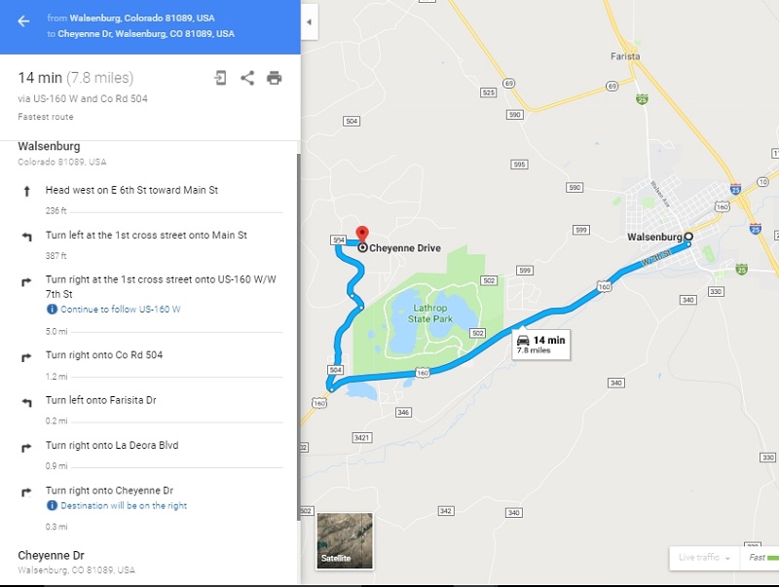The width and height of the screenshot is (779, 587).
Task: Click info icon beside Destination will be on the right
Action: coord(52,505)
